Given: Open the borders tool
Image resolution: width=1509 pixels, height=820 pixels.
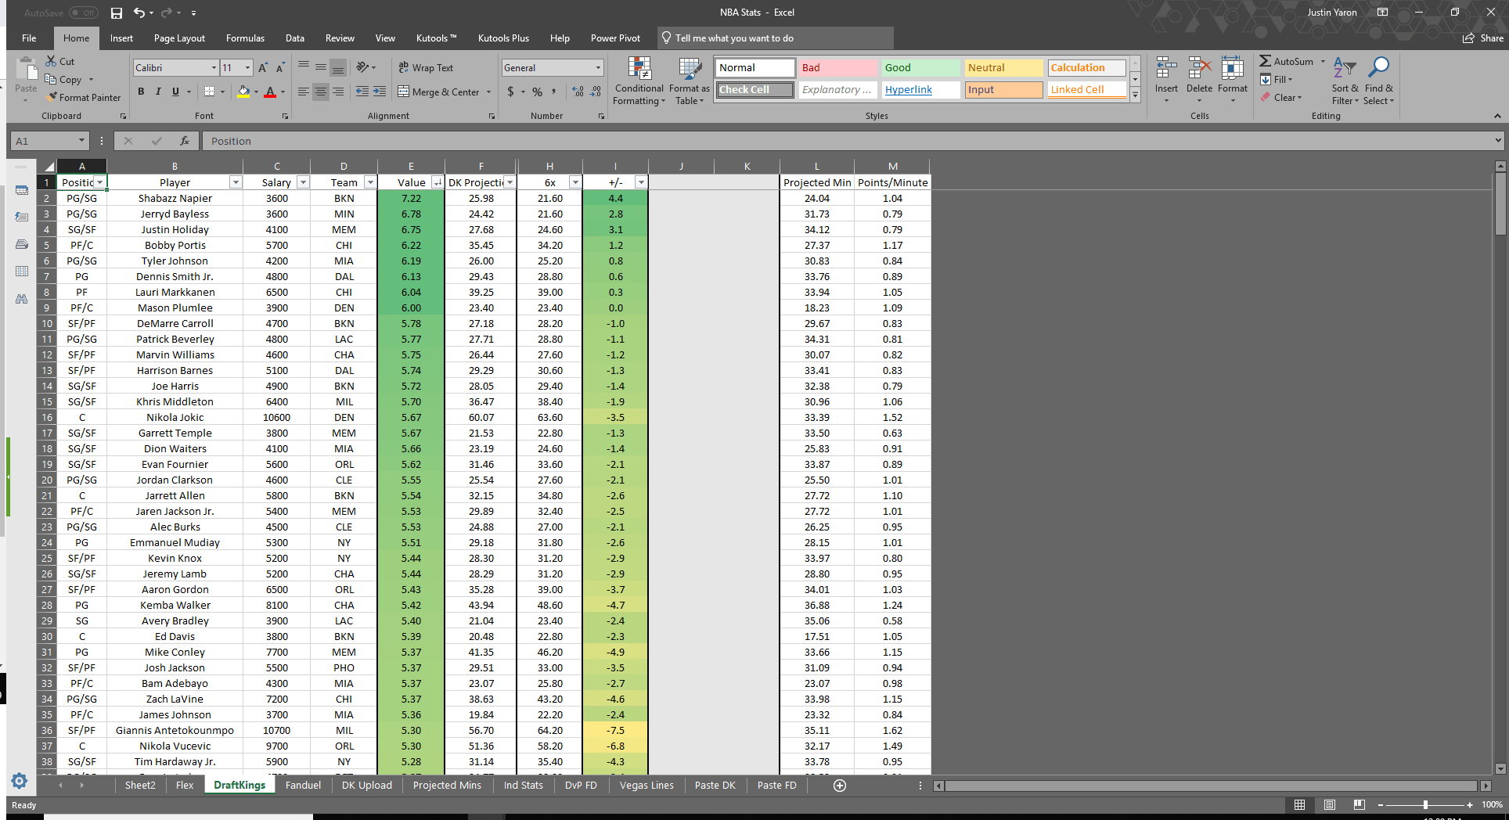Looking at the screenshot, I should point(210,92).
